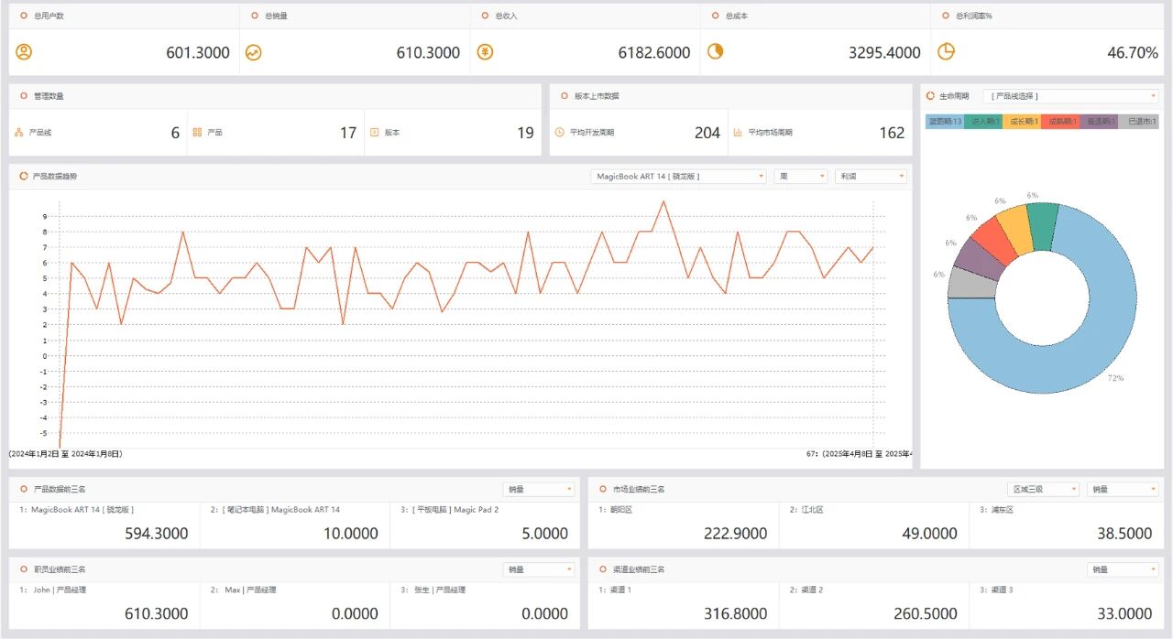Expand the 产品线选择 dropdown in 生命周期
Viewport: 1173px width, 639px height.
pyautogui.click(x=1070, y=96)
